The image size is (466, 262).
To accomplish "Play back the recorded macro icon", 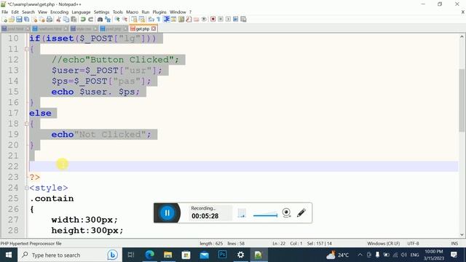I will [x=228, y=20].
